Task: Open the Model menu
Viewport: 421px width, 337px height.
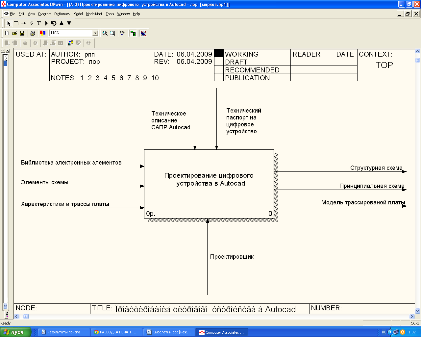Action: [78, 14]
